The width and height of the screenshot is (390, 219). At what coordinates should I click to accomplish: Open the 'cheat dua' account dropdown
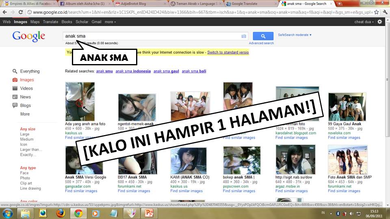pyautogui.click(x=364, y=22)
